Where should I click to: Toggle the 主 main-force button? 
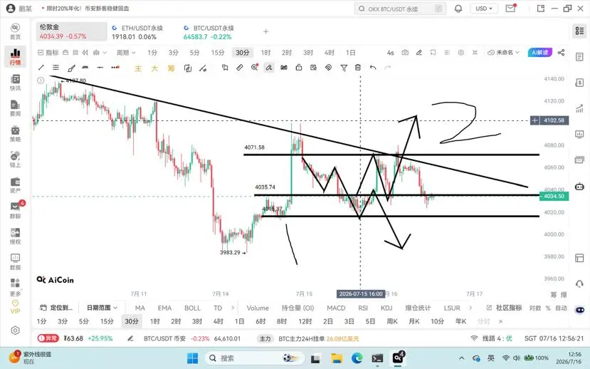(x=138, y=68)
